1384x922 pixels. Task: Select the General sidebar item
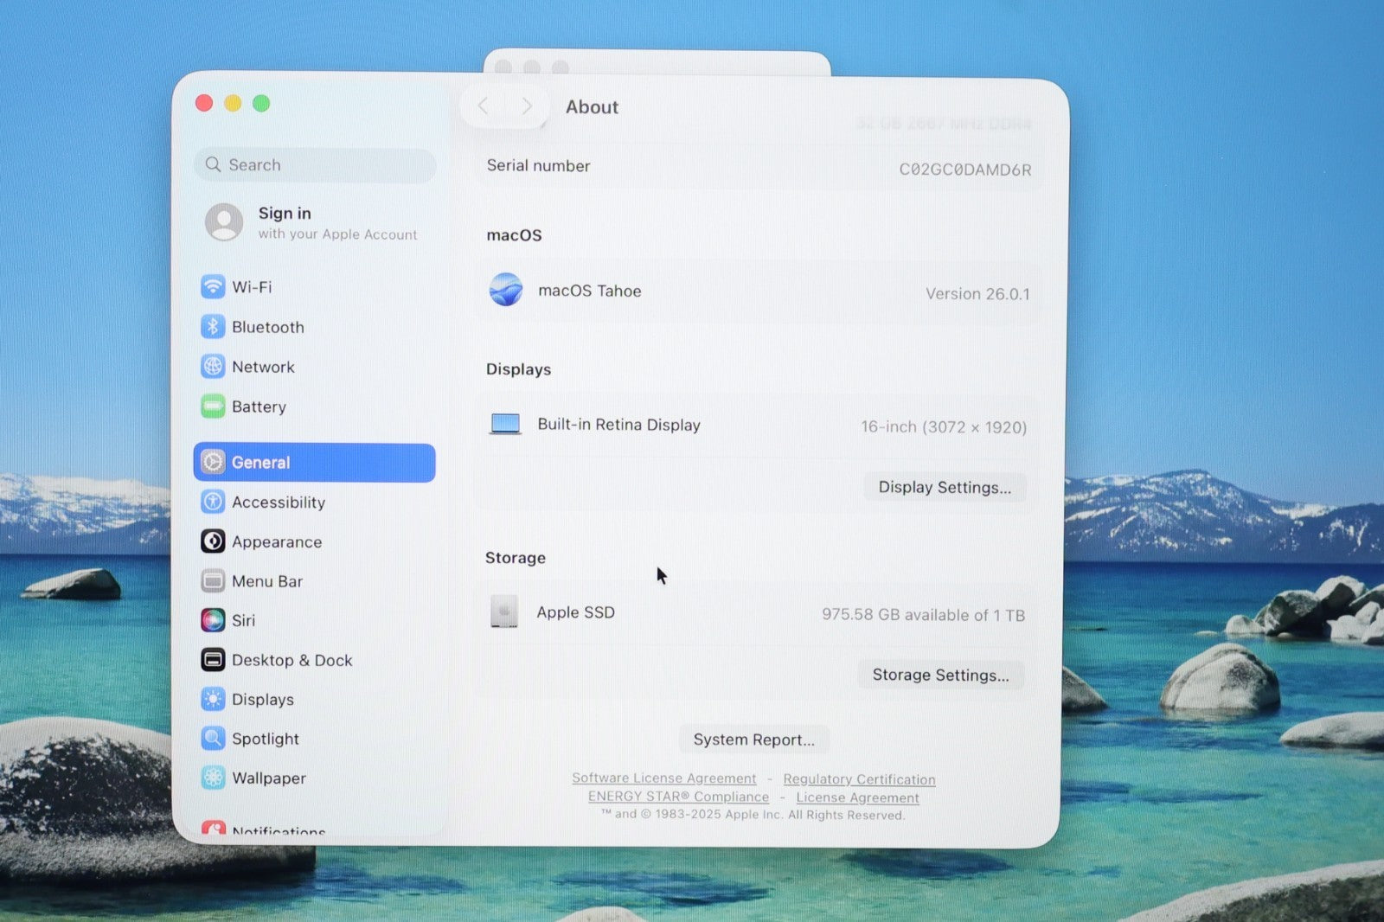click(x=314, y=463)
